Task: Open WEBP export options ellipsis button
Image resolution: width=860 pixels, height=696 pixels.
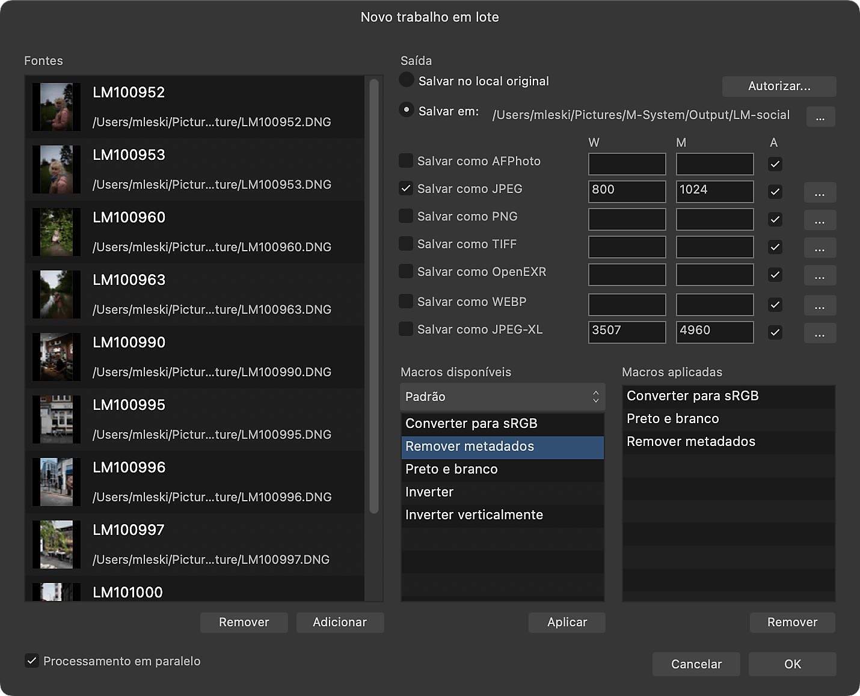Action: click(x=820, y=305)
